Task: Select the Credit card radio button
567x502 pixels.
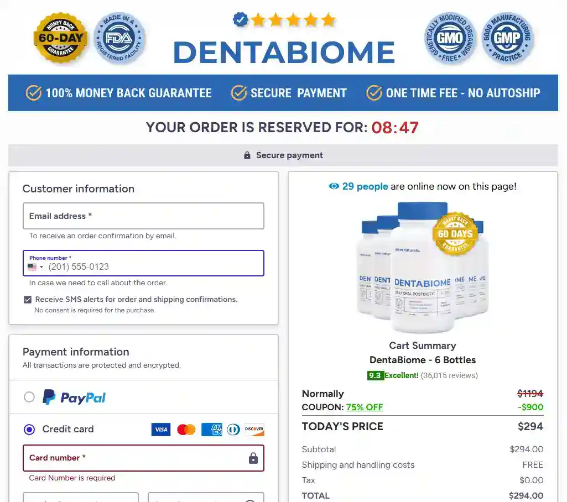Action: [x=29, y=430]
